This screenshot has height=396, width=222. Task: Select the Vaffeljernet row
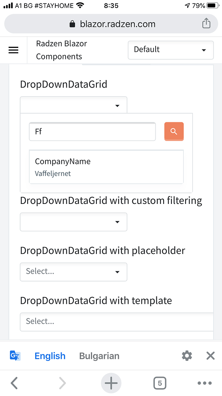106,173
